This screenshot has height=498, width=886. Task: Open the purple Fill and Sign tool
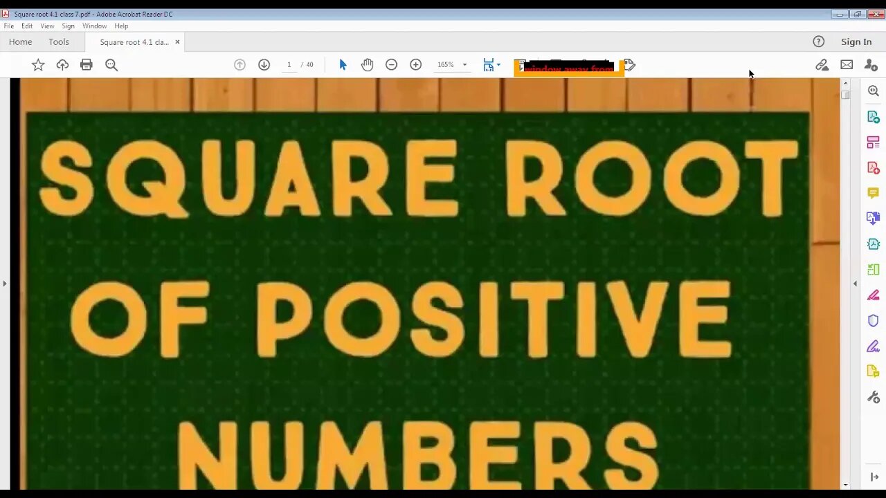[x=874, y=347]
